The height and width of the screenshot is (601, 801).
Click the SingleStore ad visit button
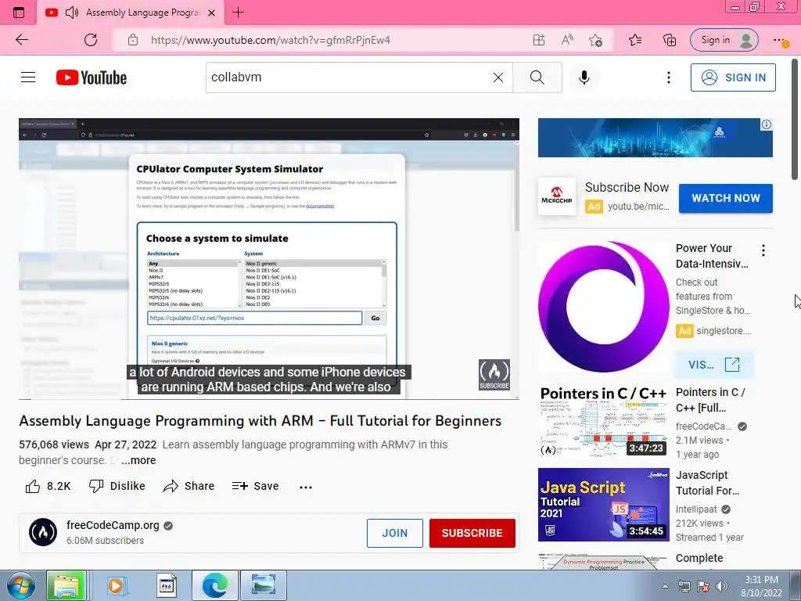714,365
